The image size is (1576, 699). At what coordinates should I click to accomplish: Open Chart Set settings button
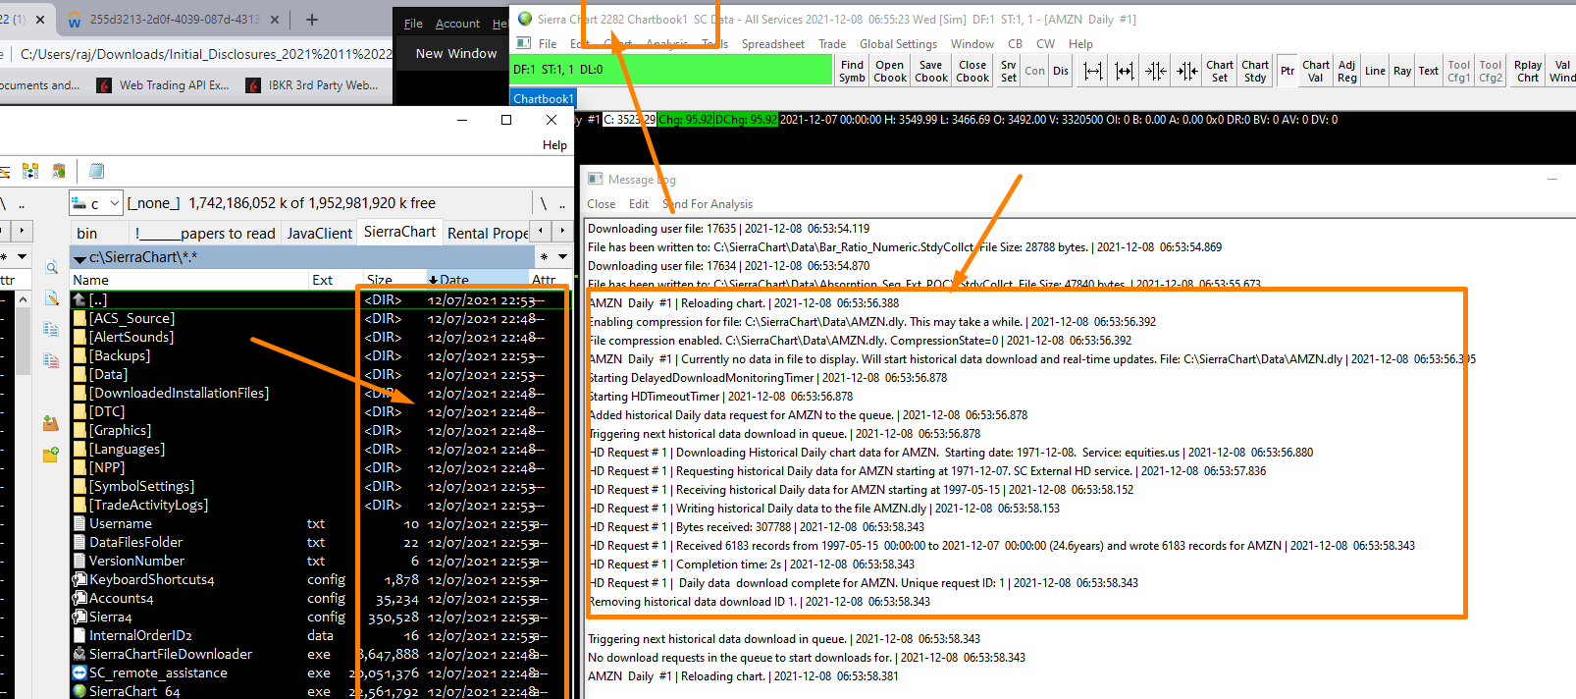pyautogui.click(x=1220, y=71)
